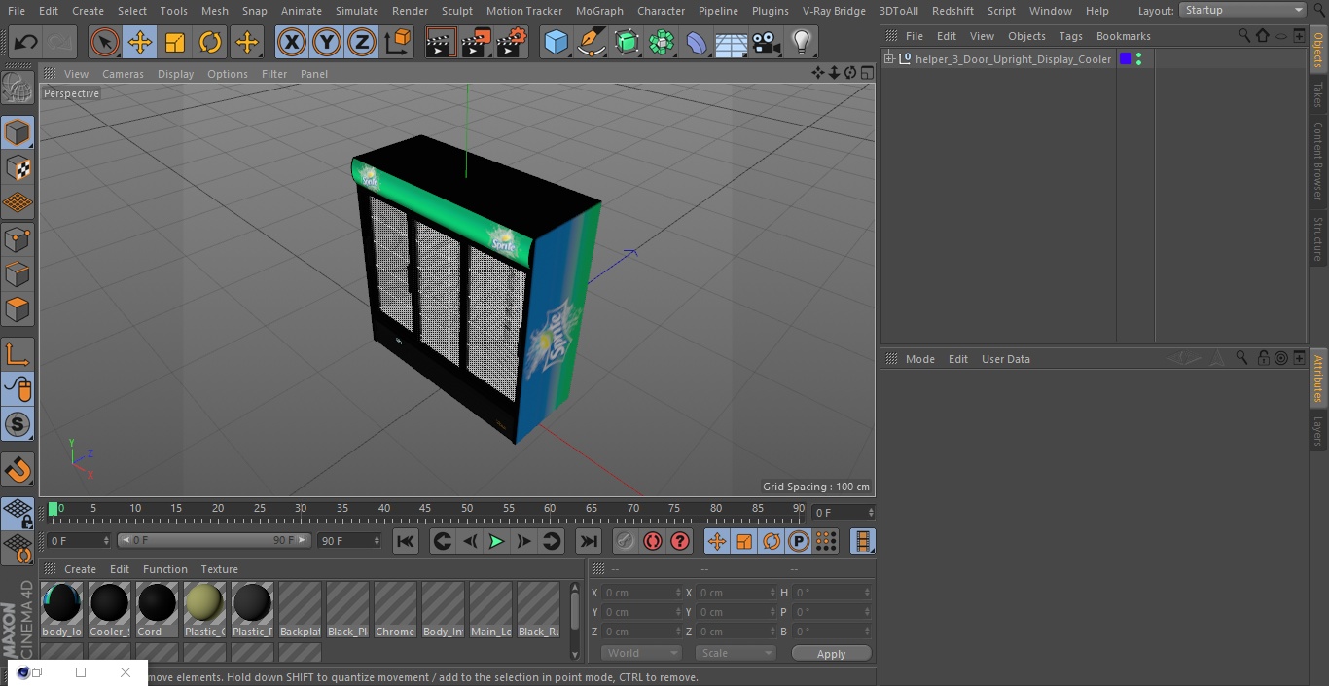Open the Bend deformer icon
Viewport: 1329px width, 686px height.
point(697,42)
